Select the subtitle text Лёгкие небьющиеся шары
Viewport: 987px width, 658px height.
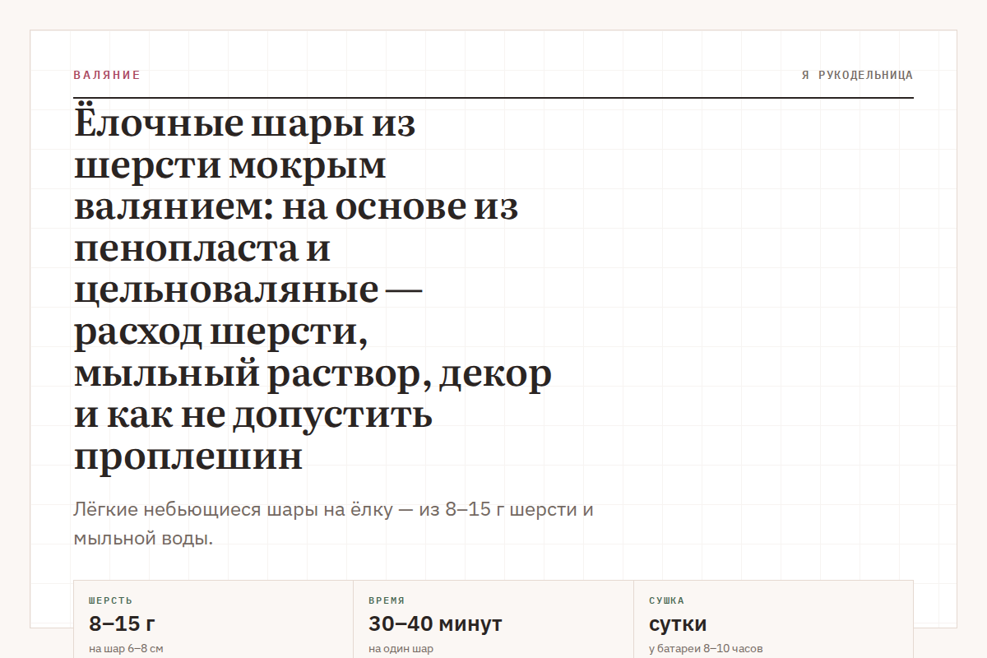tap(334, 524)
